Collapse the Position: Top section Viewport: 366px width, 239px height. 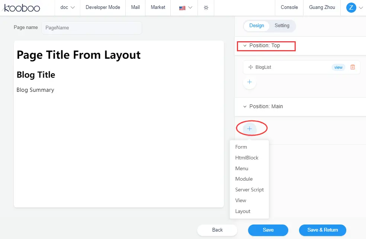click(245, 46)
